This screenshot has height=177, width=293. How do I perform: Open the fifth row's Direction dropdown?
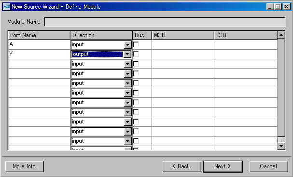(x=127, y=83)
